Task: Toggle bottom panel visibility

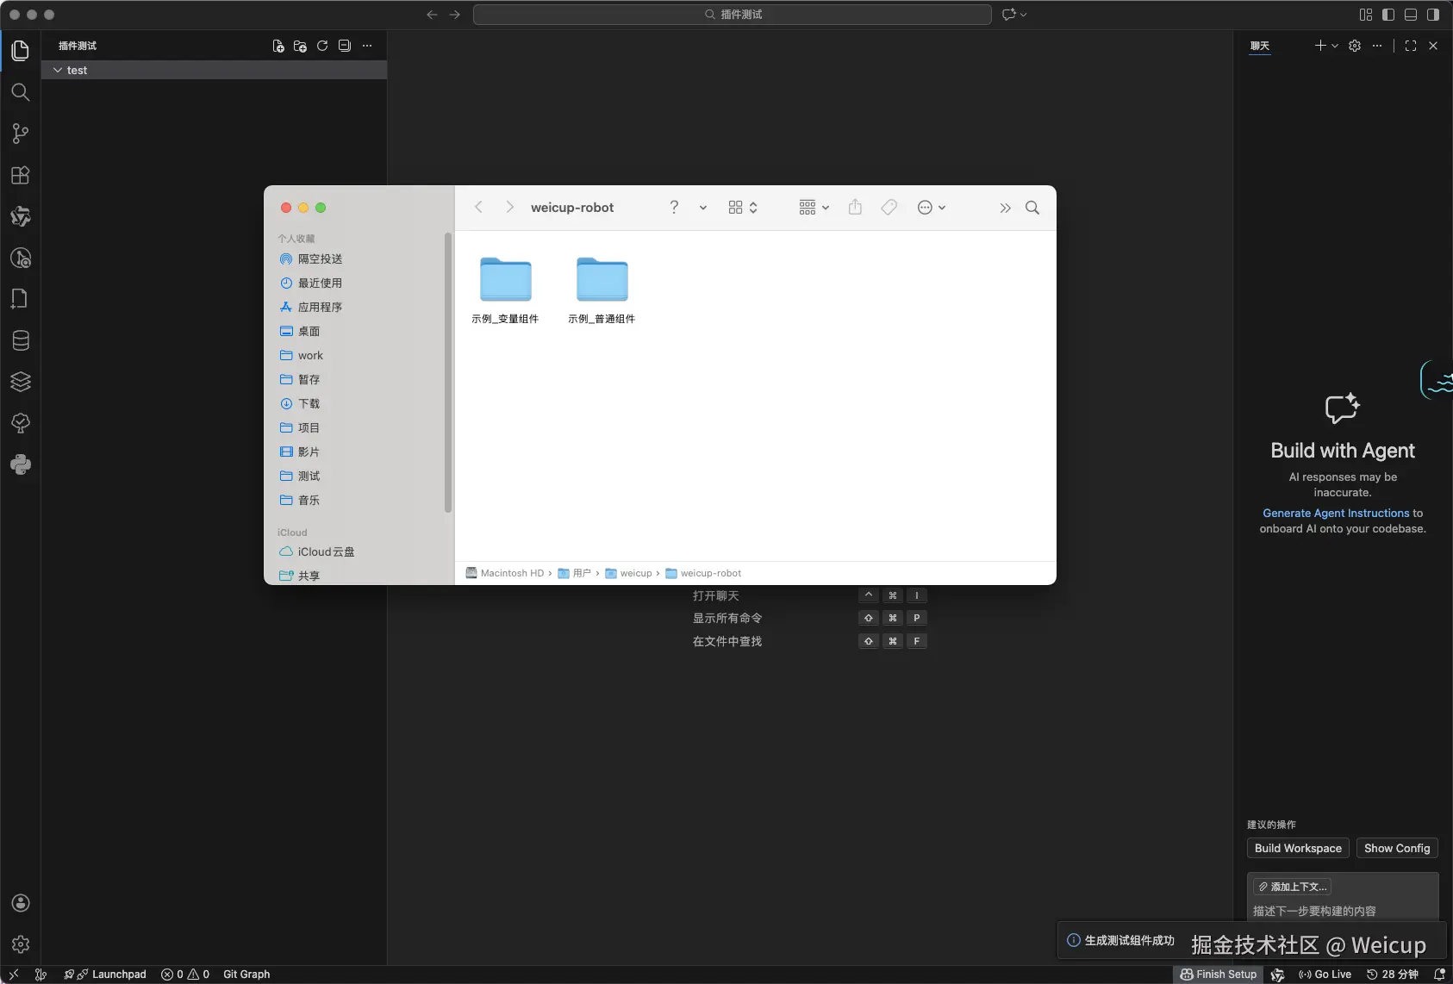Action: (x=1411, y=15)
